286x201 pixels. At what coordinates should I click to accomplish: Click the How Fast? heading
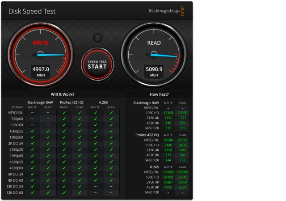pyautogui.click(x=159, y=94)
